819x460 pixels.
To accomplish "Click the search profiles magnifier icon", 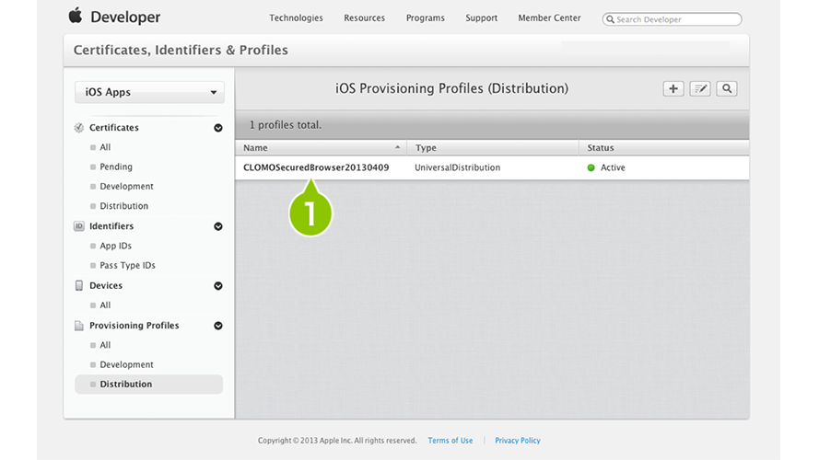I will point(727,88).
